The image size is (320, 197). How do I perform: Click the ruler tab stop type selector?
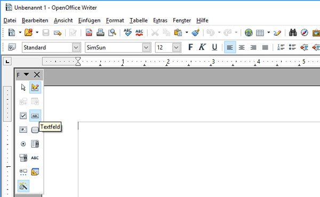point(7,62)
